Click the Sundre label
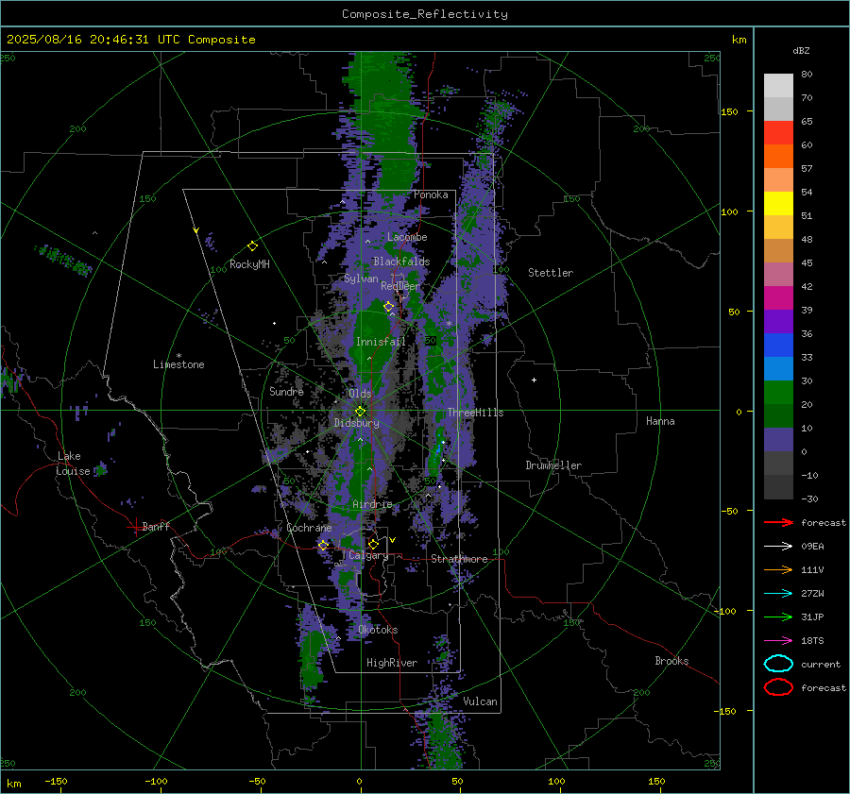 (286, 391)
